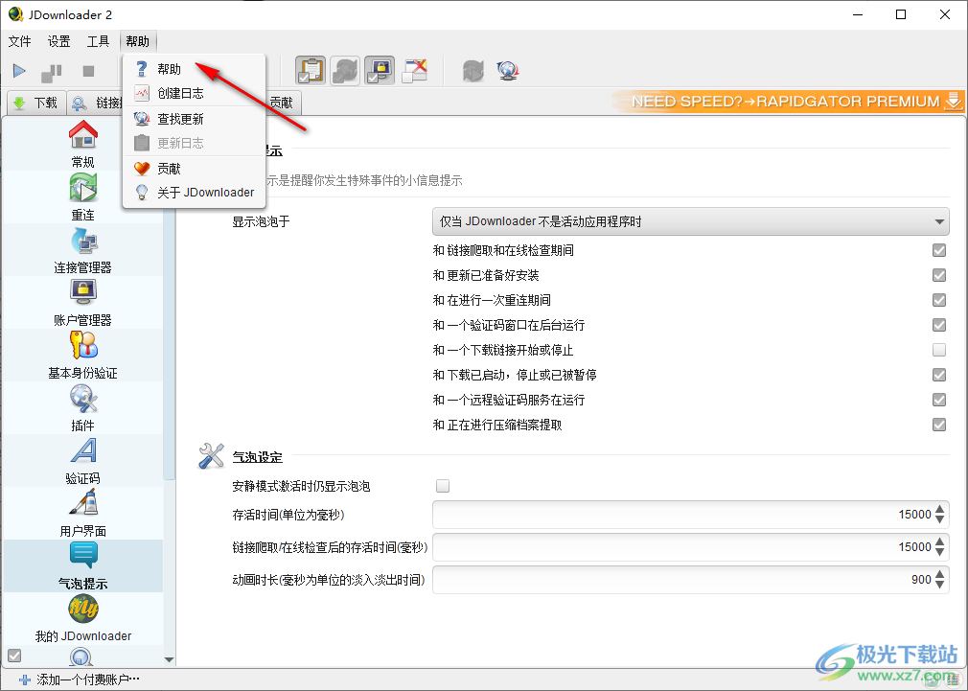Switch to the 链接 grabber tab
Viewport: 968px width, 691px height.
(96, 104)
